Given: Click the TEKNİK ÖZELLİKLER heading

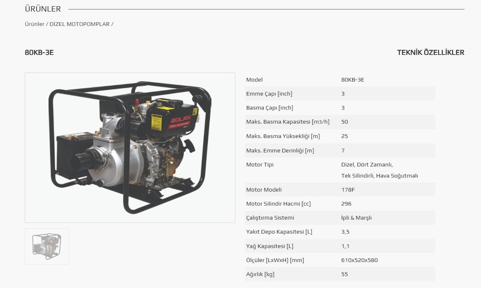Looking at the screenshot, I should tap(430, 52).
